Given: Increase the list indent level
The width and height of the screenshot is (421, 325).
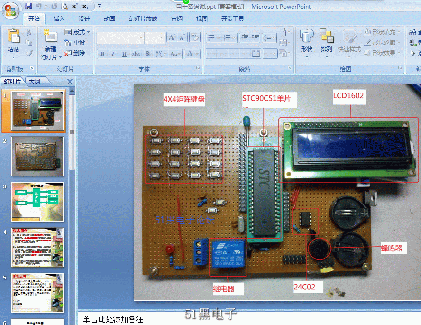Looking at the screenshot, I should tap(255, 38).
